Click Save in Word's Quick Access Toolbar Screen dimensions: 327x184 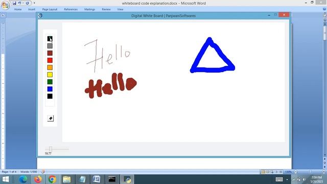14,3
